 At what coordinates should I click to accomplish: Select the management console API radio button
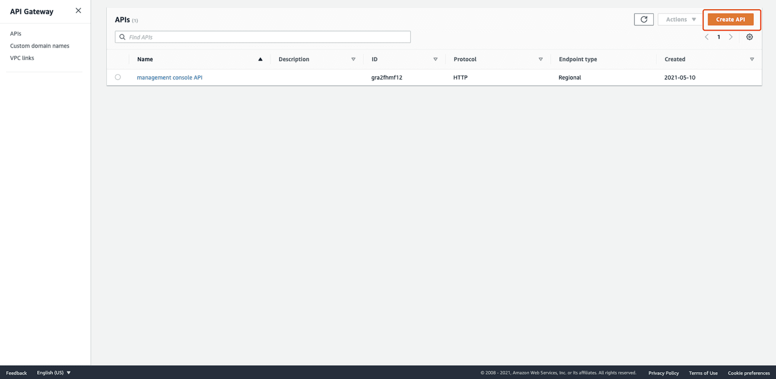(x=118, y=77)
